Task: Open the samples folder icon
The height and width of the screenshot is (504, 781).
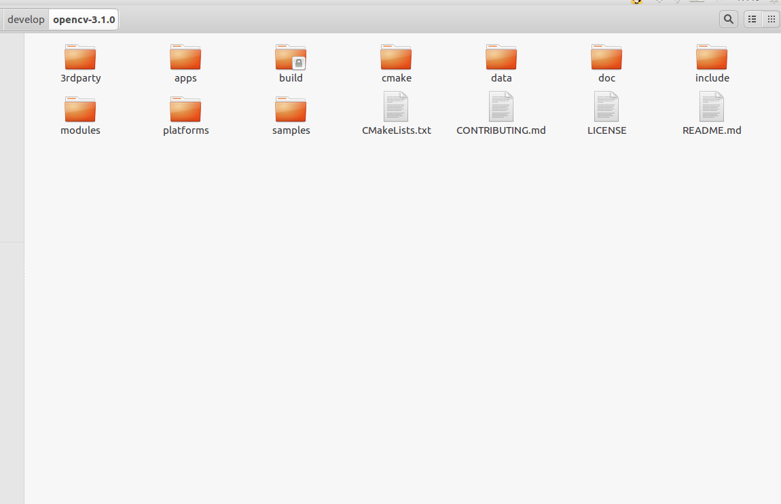Action: (291, 109)
